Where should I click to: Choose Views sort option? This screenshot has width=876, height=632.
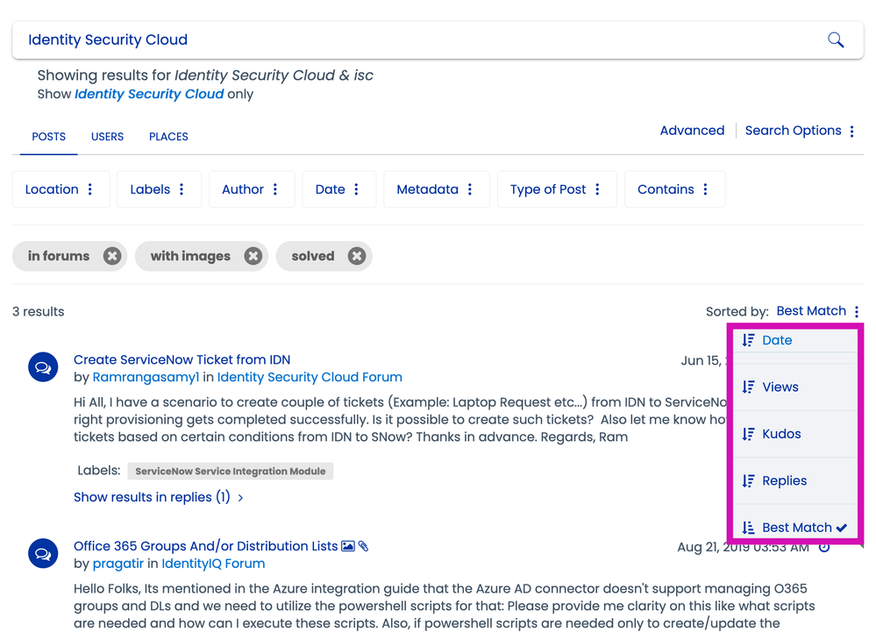(x=780, y=387)
